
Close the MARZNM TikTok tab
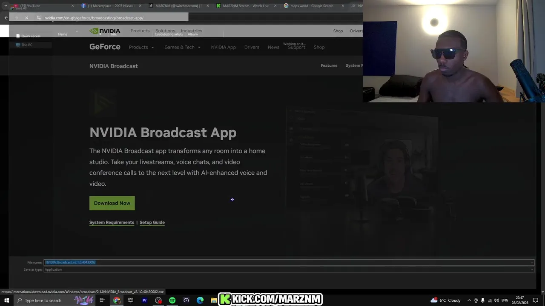(x=208, y=6)
